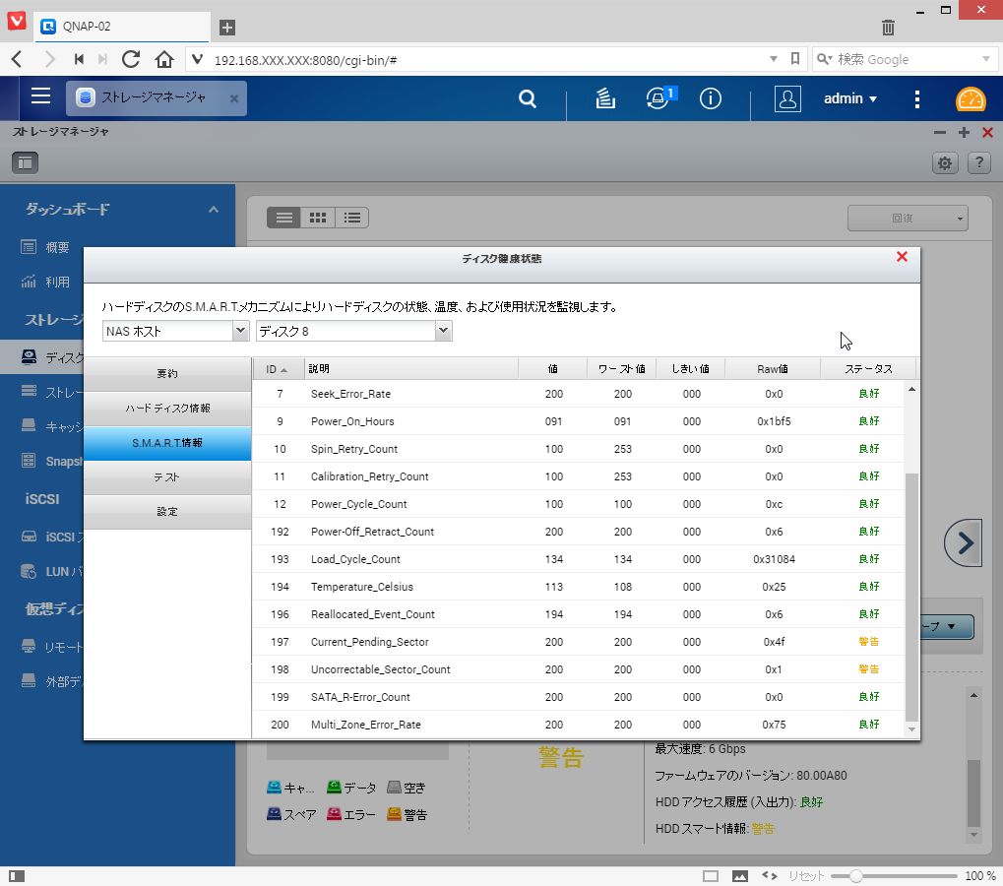Click the page actions code icon

point(770,876)
